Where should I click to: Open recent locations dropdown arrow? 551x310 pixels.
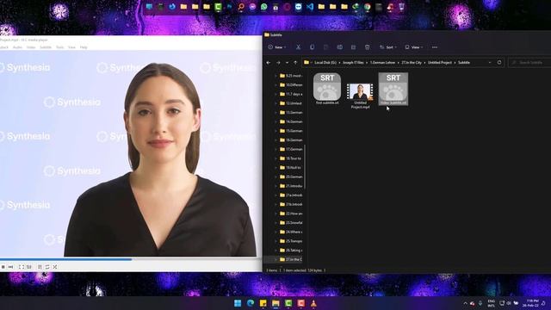click(287, 63)
